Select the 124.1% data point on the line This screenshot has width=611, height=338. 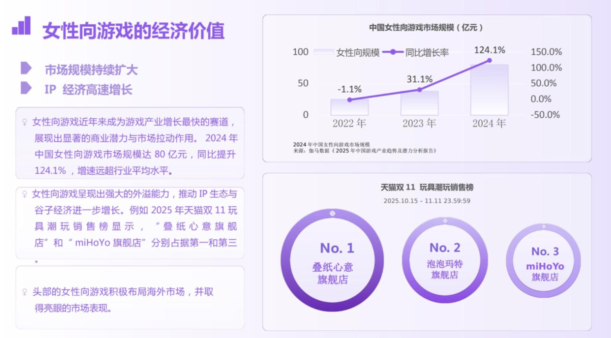click(489, 60)
